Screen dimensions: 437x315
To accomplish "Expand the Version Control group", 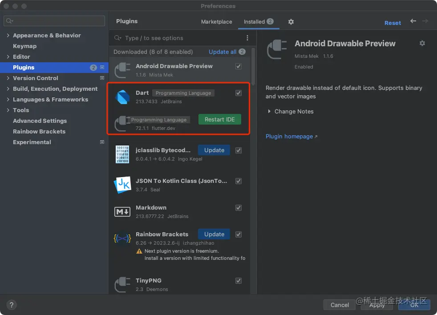I will (x=8, y=78).
